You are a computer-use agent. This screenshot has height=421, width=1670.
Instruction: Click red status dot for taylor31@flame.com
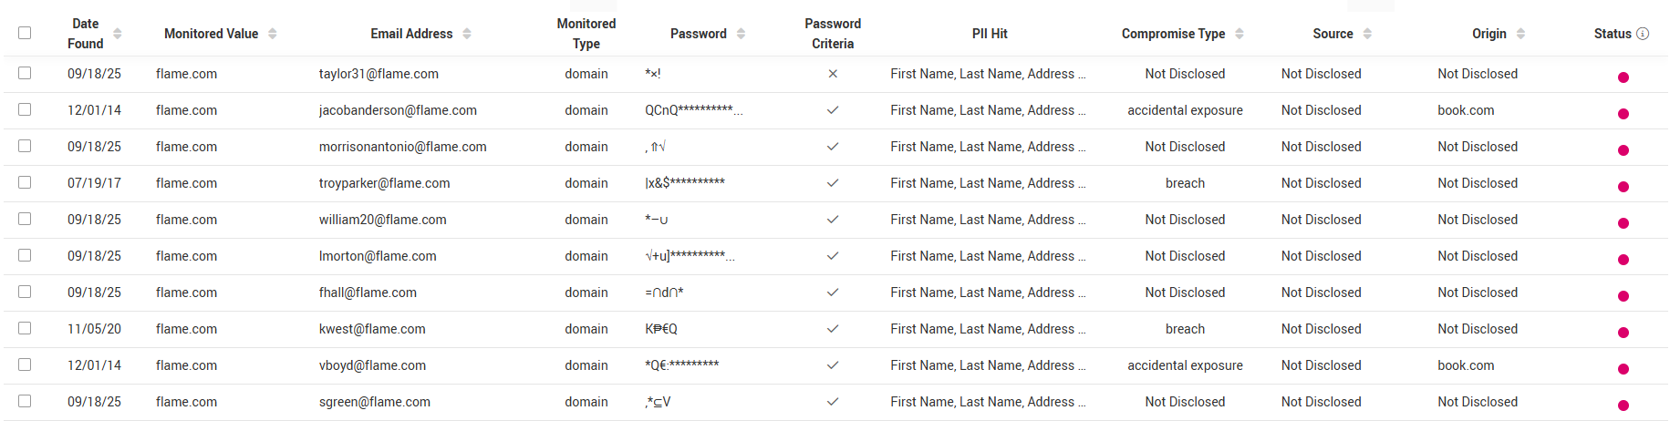click(x=1623, y=77)
